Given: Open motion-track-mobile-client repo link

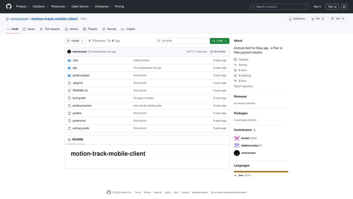Looking at the screenshot, I should tap(54, 19).
